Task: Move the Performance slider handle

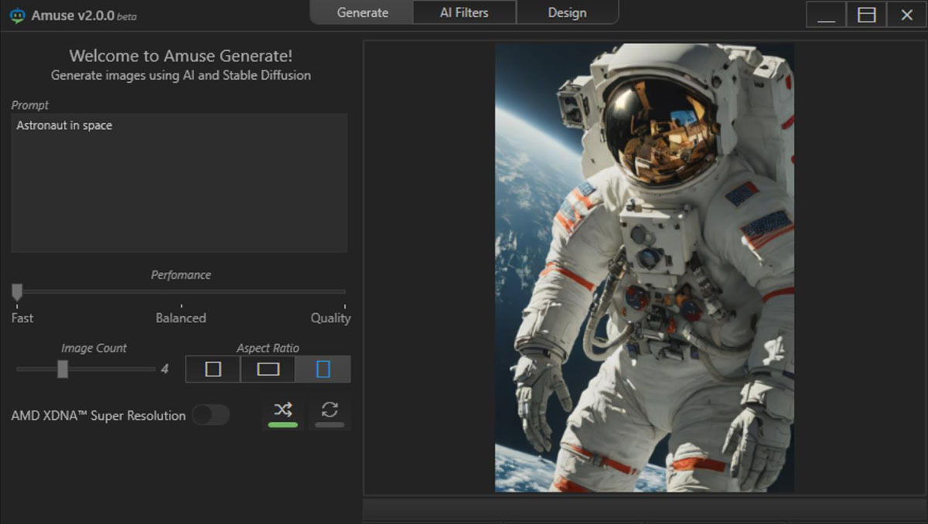Action: click(x=17, y=292)
